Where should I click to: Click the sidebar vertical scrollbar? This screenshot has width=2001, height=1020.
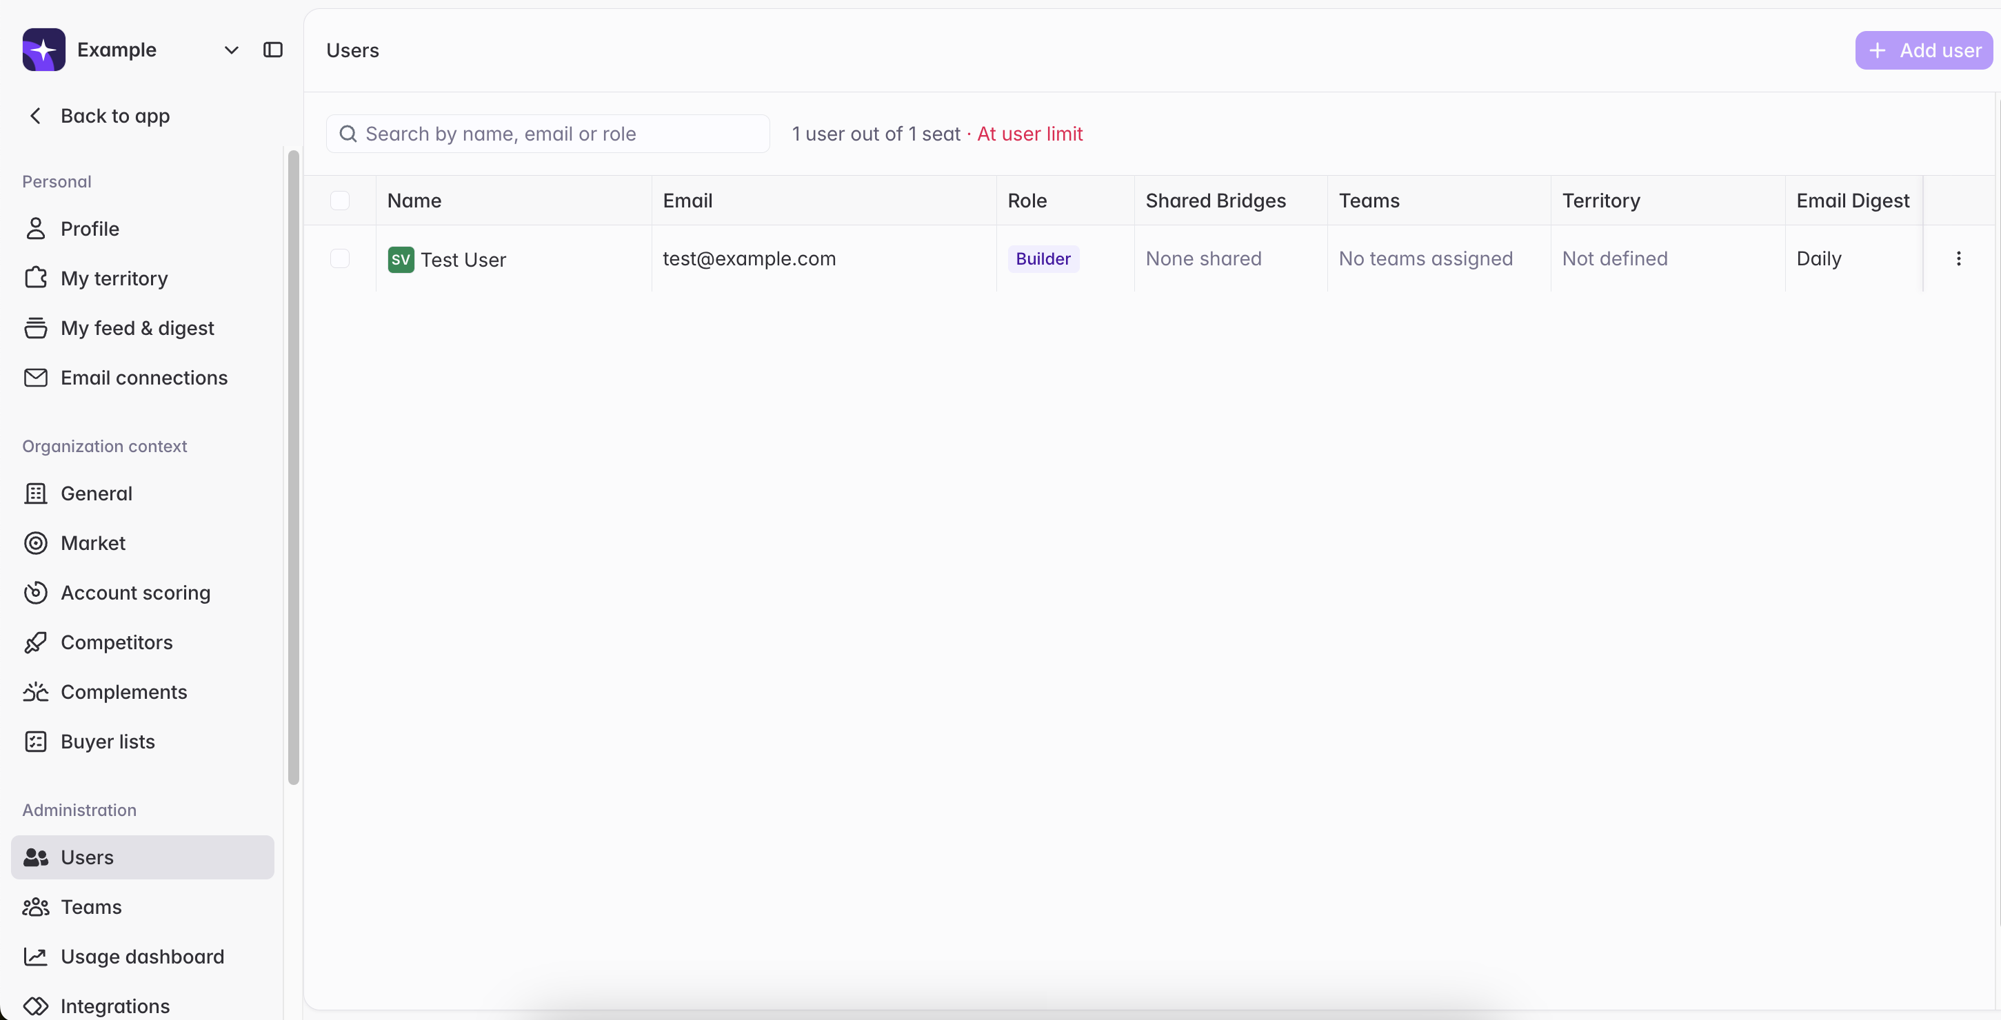[x=294, y=467]
